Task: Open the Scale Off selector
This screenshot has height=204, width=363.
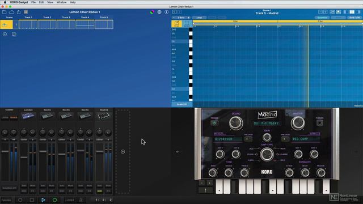Action: [181, 104]
